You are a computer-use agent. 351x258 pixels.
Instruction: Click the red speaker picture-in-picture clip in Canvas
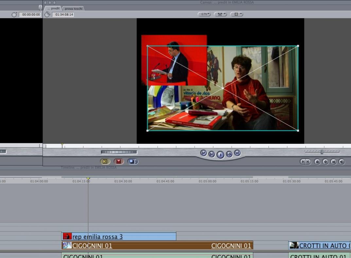point(174,60)
